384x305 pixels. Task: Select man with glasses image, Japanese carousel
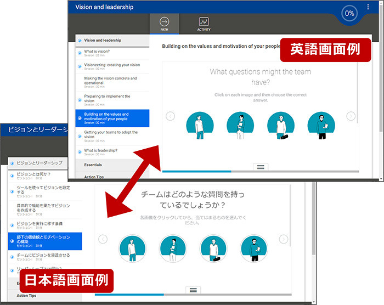click(254, 248)
